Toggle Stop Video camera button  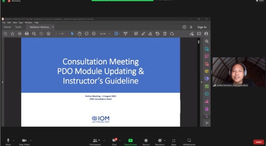click(24, 142)
